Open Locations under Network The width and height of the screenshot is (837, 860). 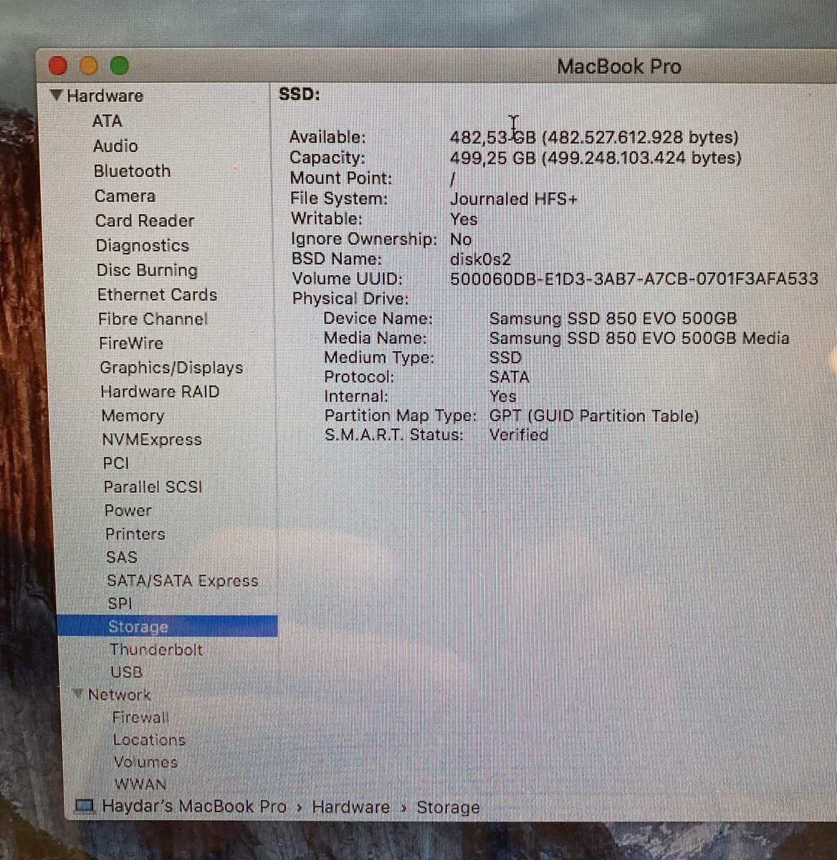(x=149, y=740)
